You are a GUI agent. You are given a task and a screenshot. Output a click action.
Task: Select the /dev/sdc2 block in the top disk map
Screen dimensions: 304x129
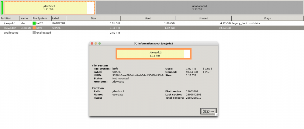[49, 8]
